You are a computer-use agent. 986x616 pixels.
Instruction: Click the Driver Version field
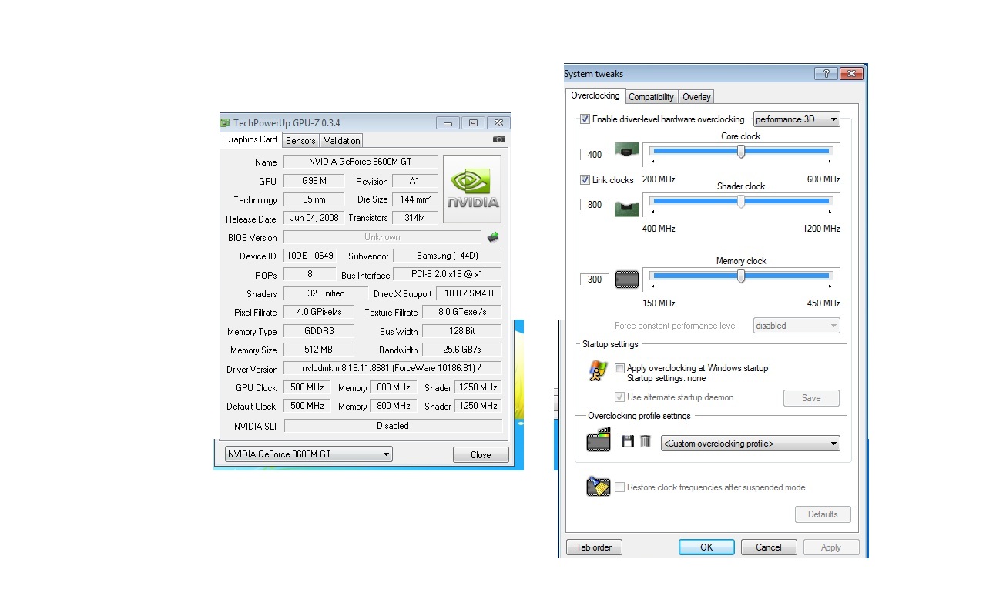click(x=393, y=369)
